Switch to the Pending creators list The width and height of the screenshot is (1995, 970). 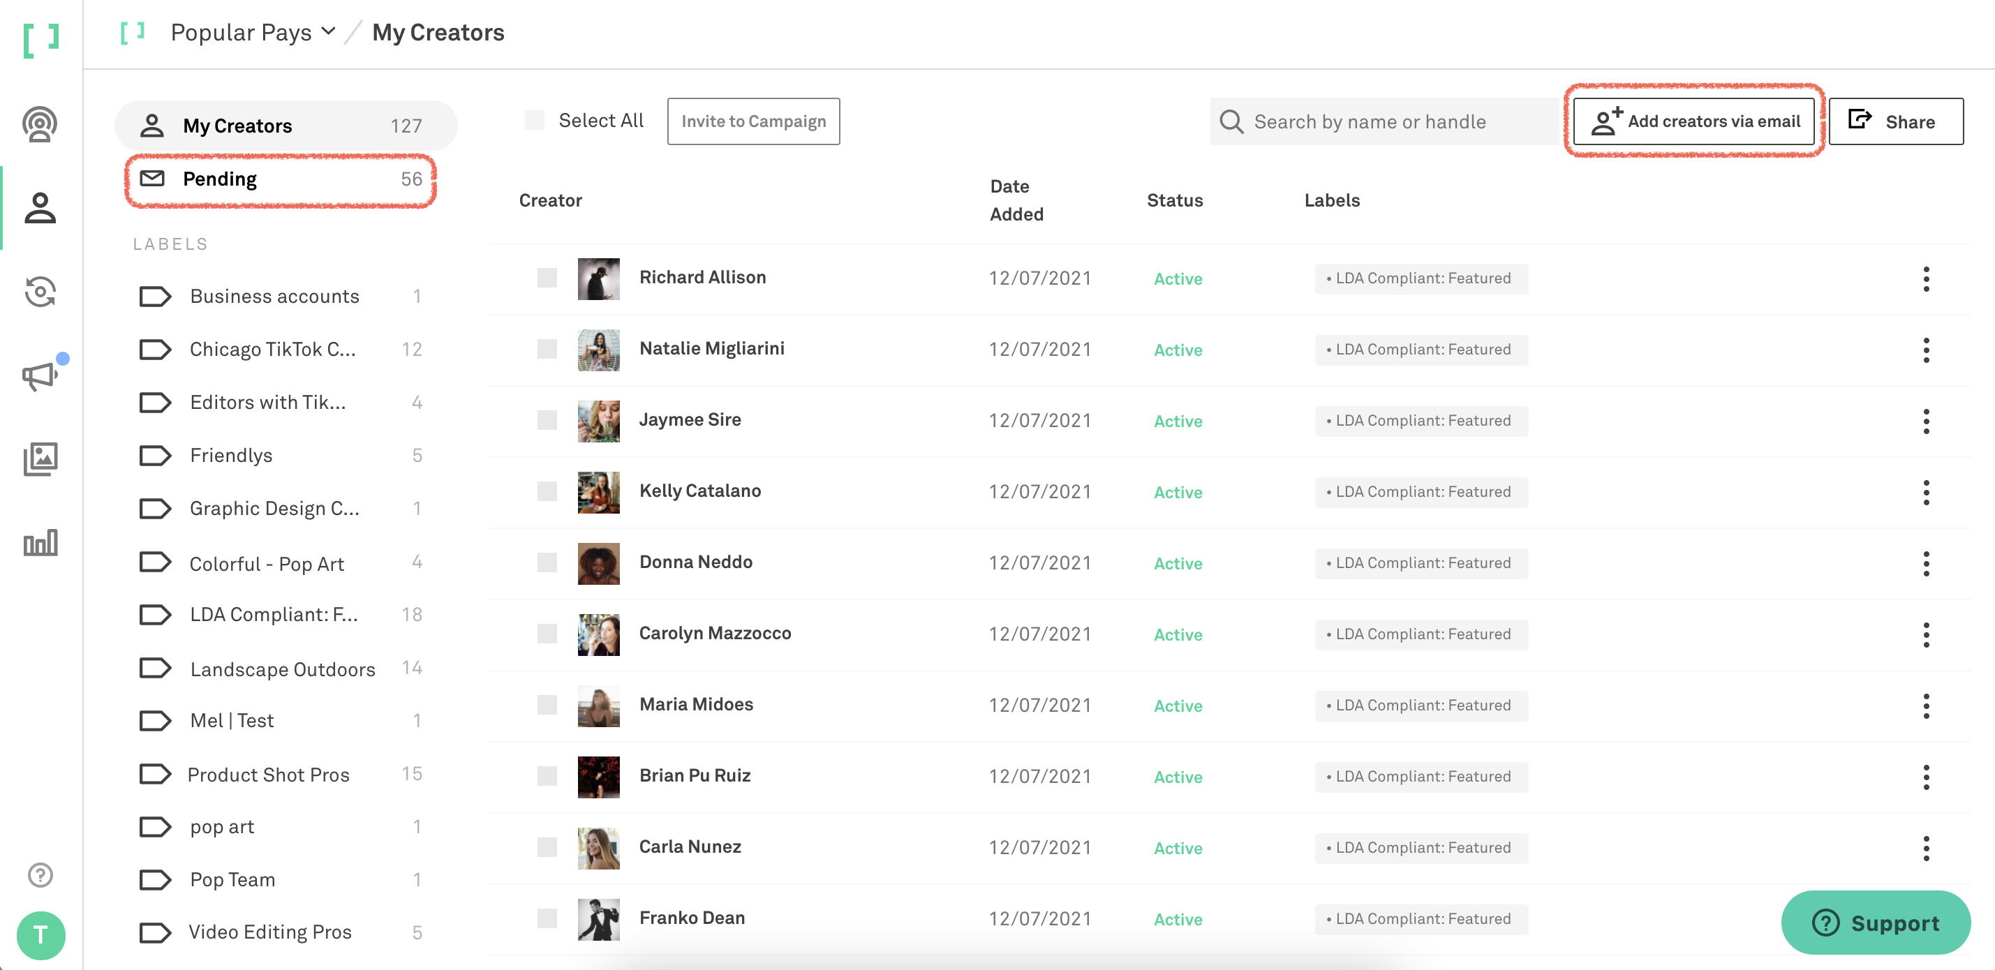[x=220, y=178]
